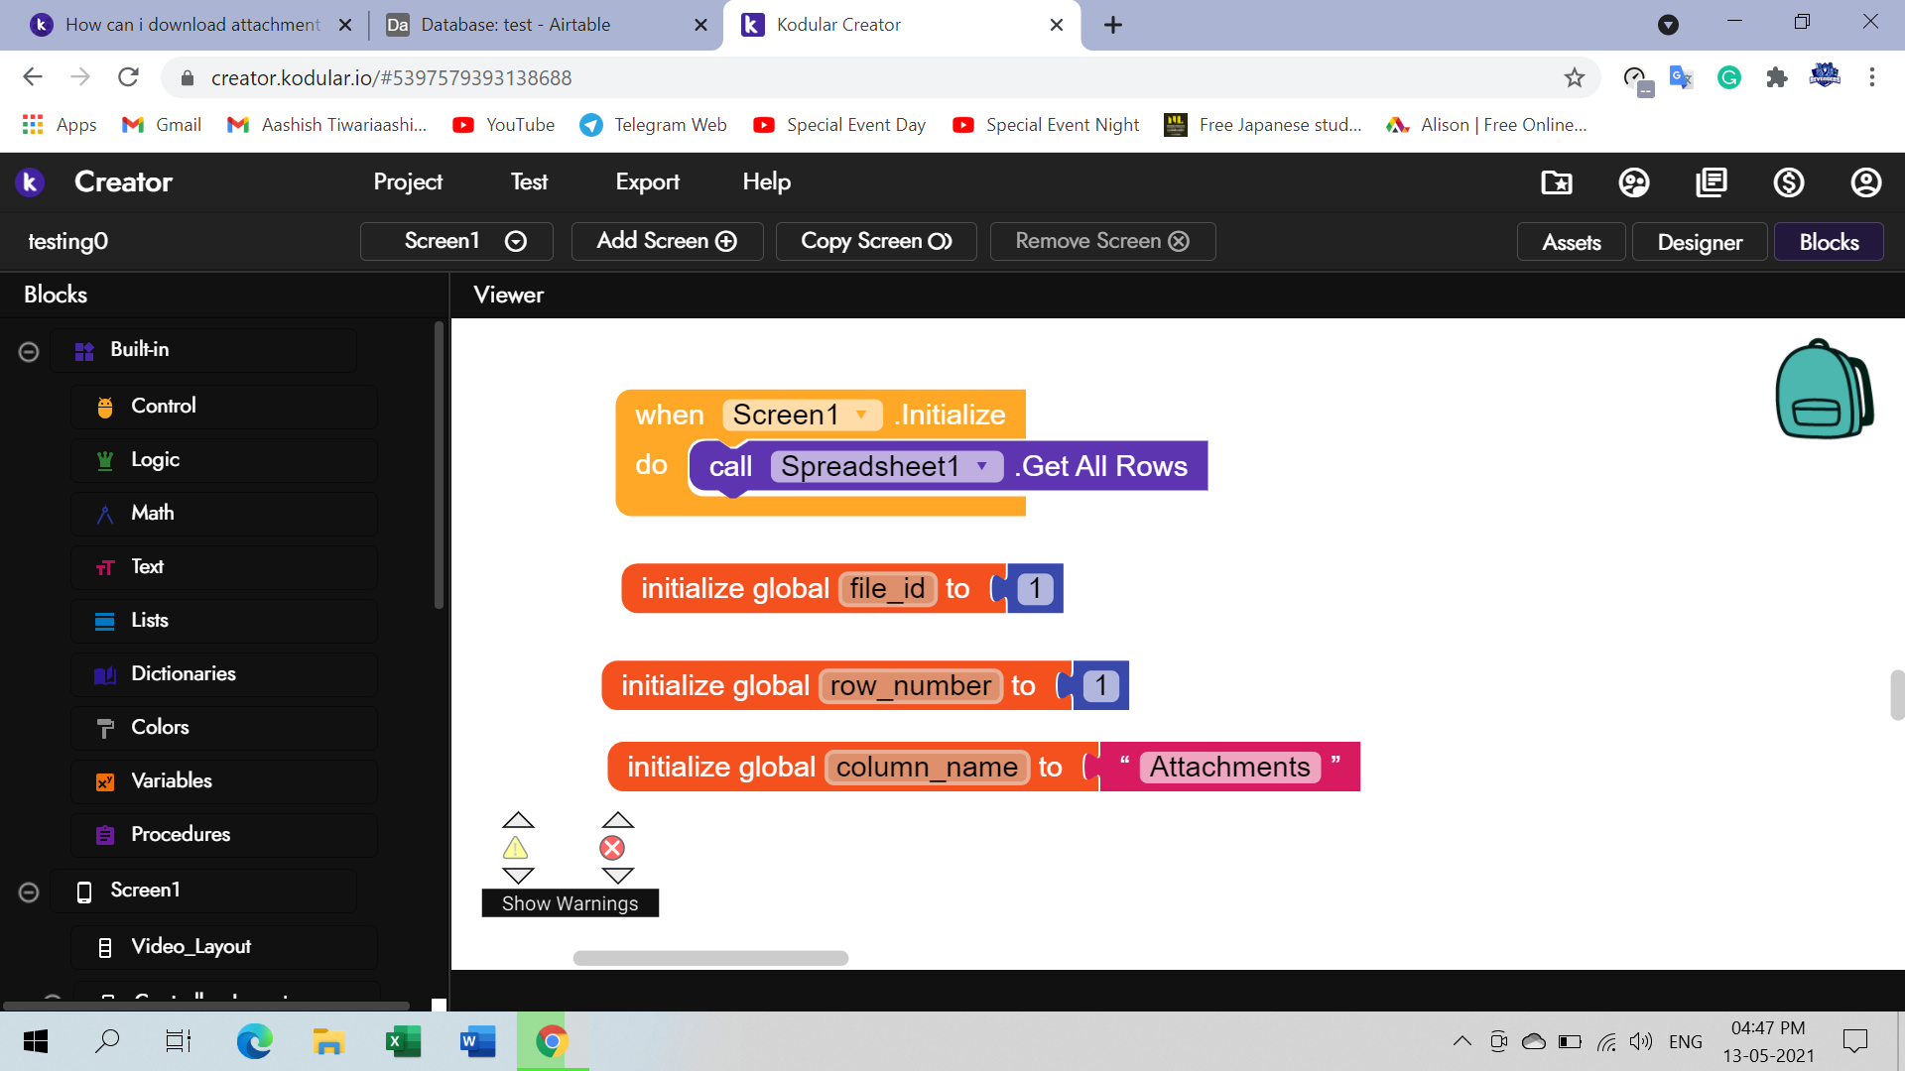Open the library documents icon
1905x1071 pixels.
[1711, 182]
